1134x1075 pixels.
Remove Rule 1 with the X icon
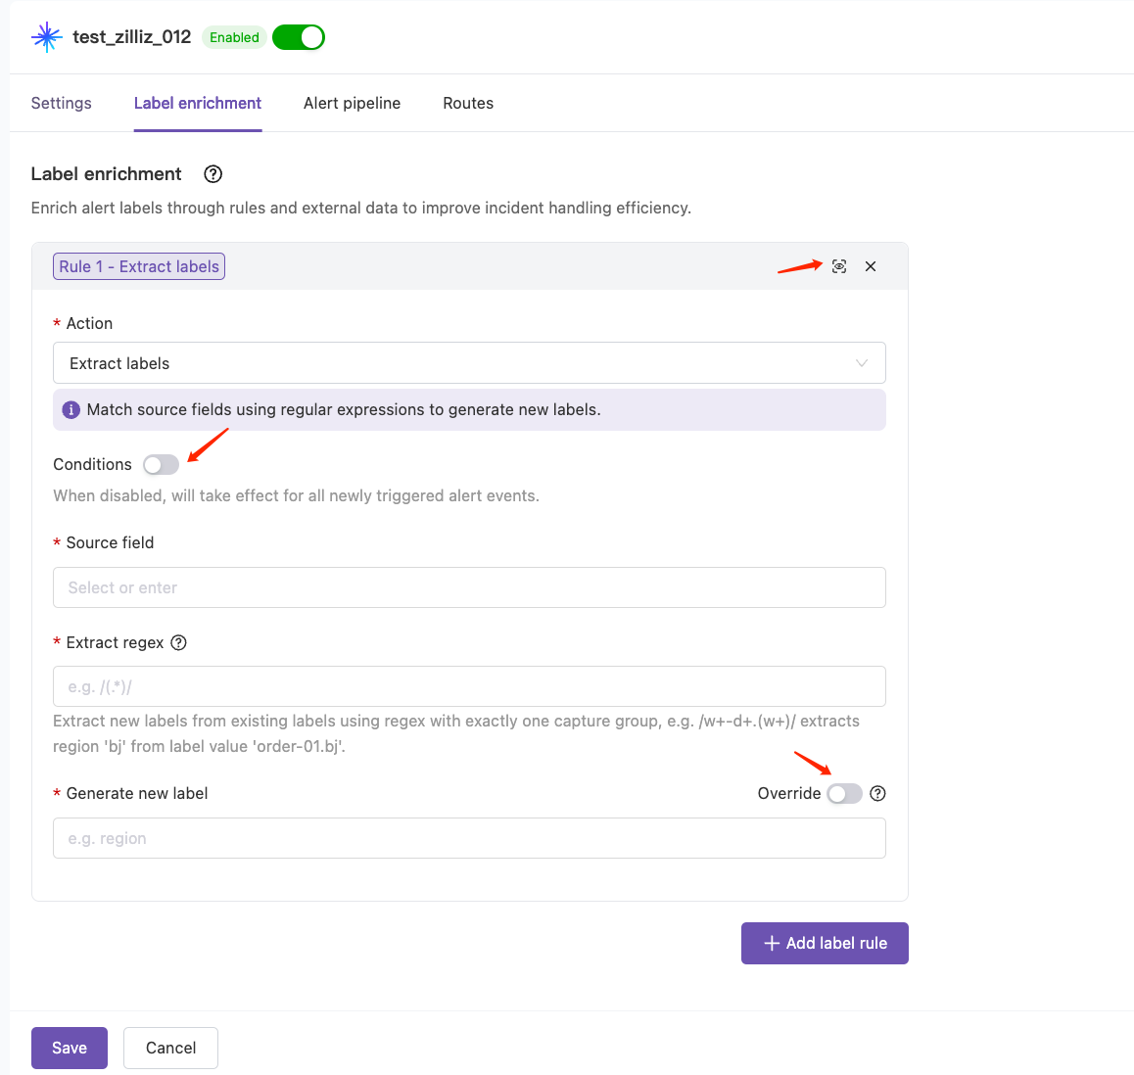coord(871,266)
